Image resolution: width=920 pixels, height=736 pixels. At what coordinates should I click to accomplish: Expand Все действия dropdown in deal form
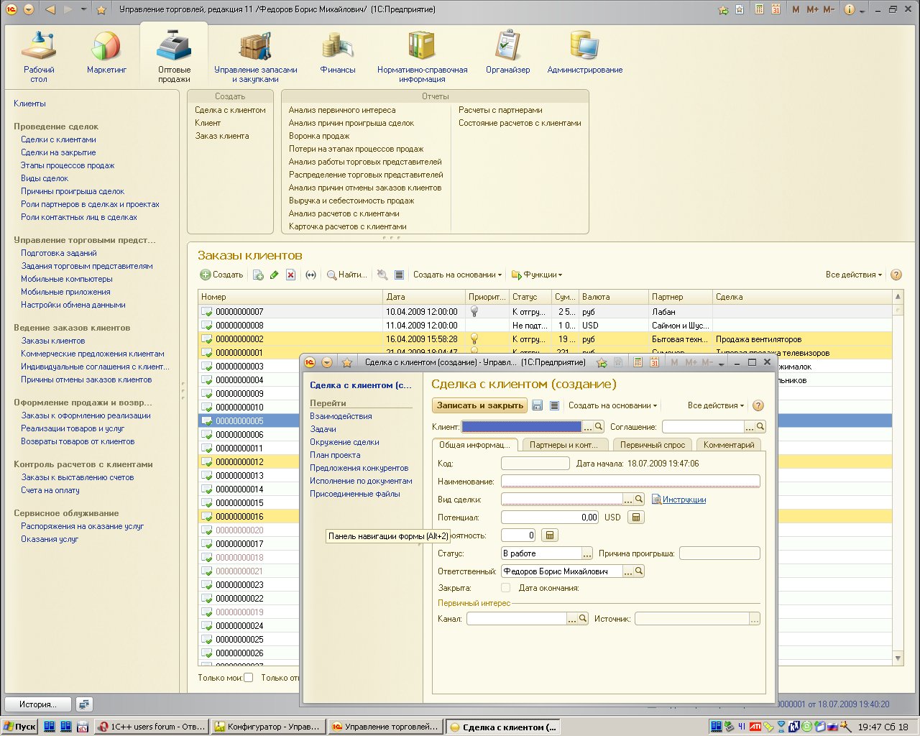(715, 405)
